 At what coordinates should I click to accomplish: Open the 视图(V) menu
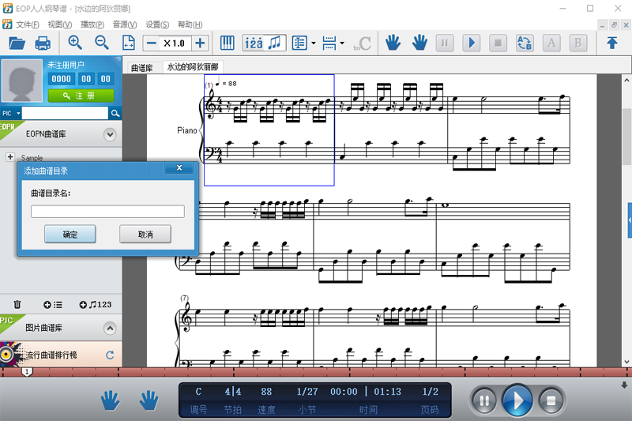click(x=60, y=24)
